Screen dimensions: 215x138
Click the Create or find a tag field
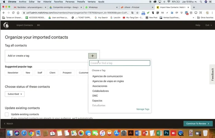tap(120, 63)
